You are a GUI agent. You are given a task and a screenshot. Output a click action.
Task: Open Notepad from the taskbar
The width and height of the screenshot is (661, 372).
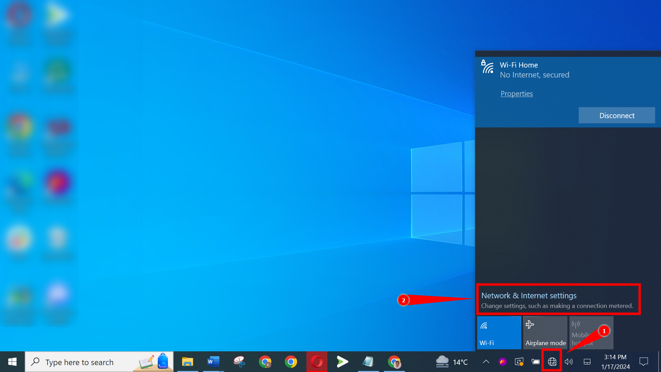(x=368, y=362)
